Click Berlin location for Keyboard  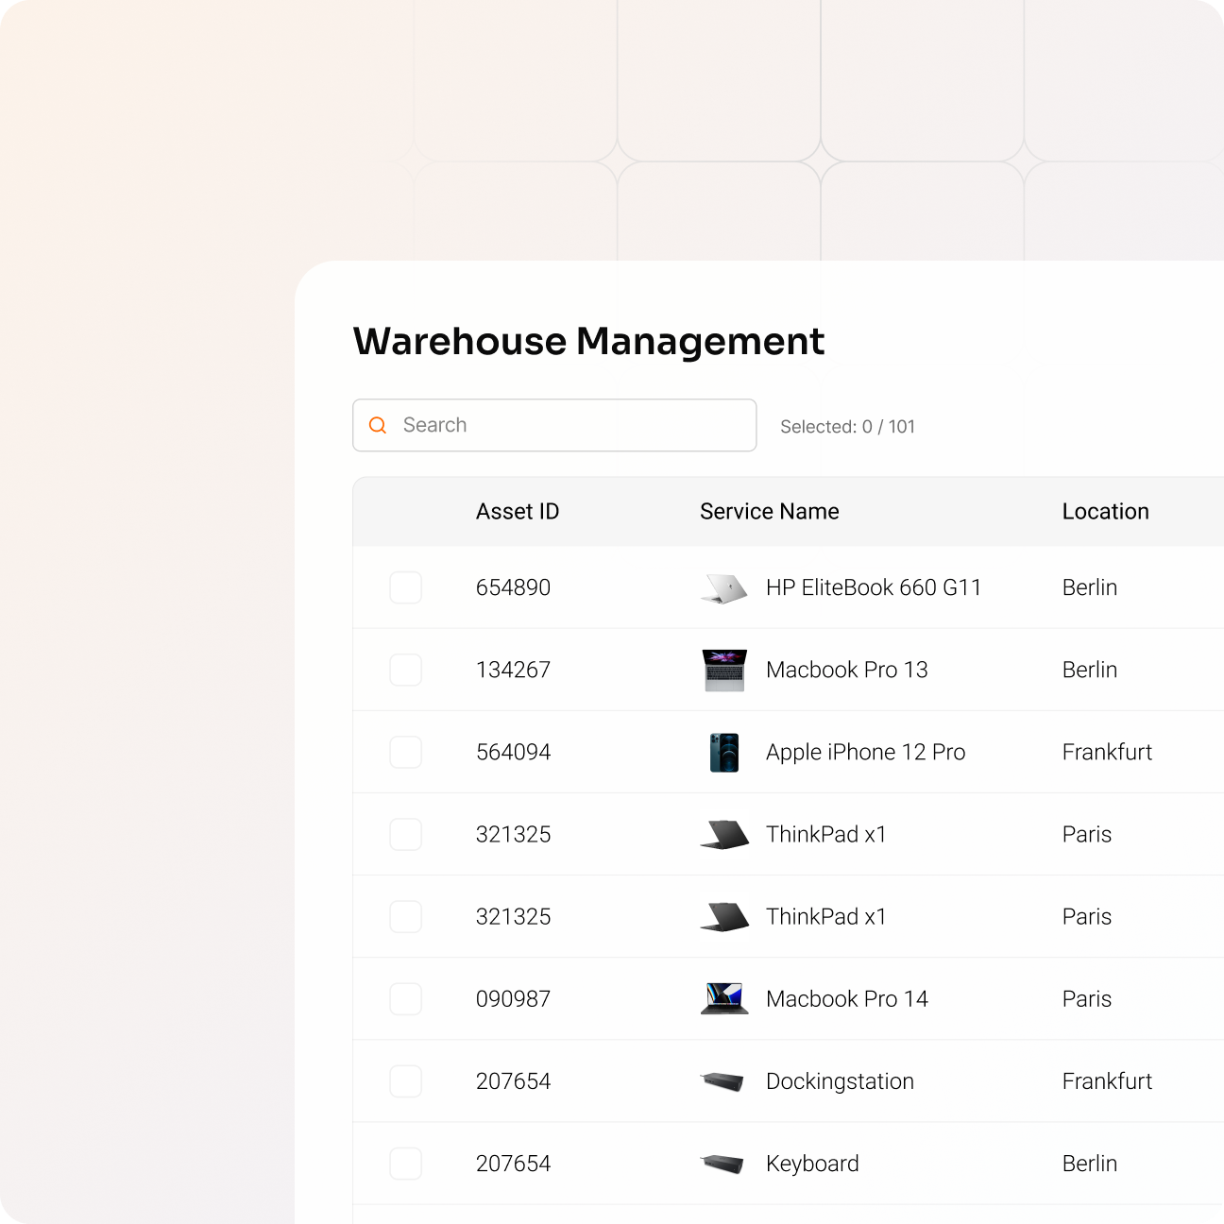tap(1090, 1163)
